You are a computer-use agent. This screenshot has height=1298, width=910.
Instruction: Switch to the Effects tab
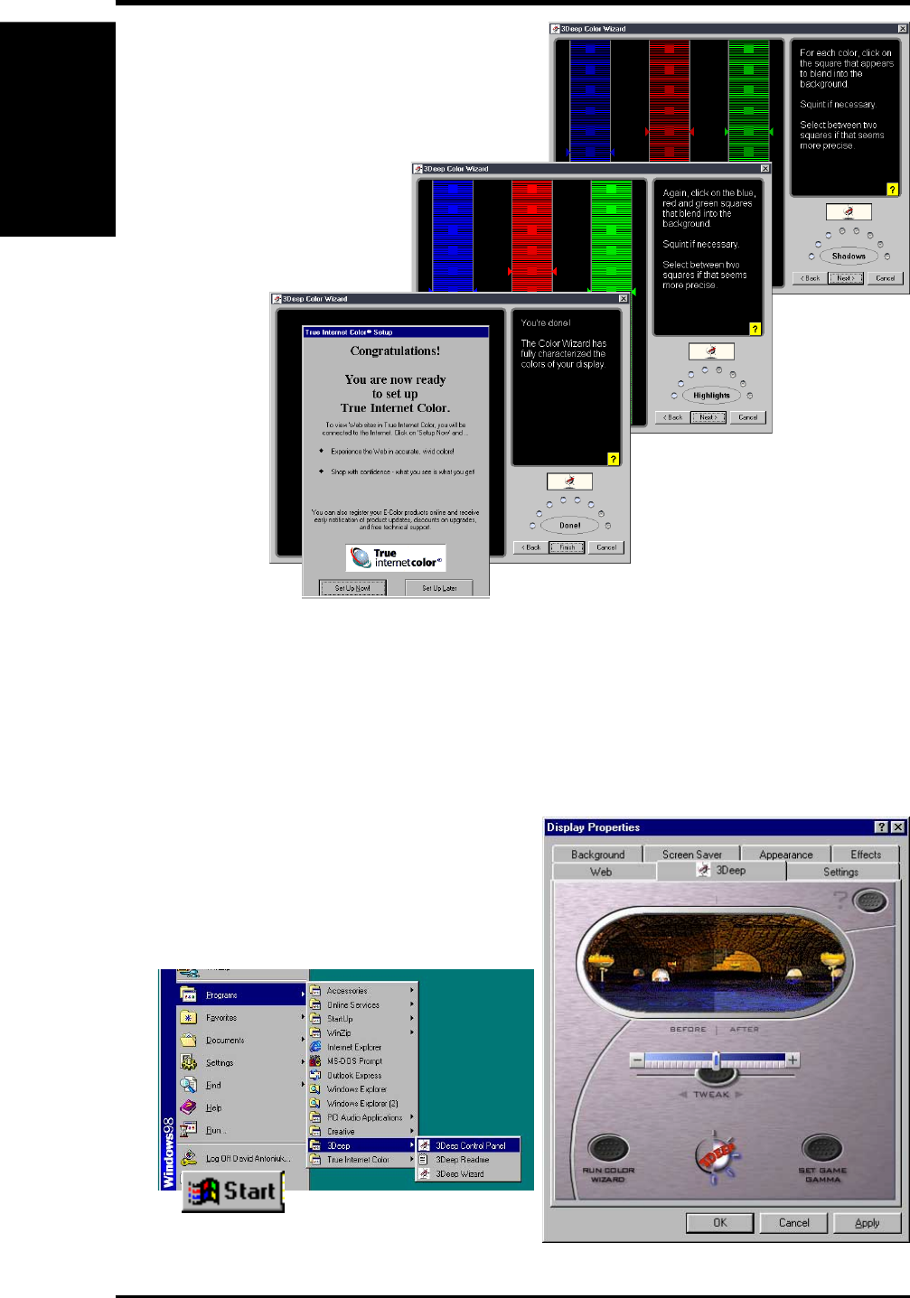(865, 854)
